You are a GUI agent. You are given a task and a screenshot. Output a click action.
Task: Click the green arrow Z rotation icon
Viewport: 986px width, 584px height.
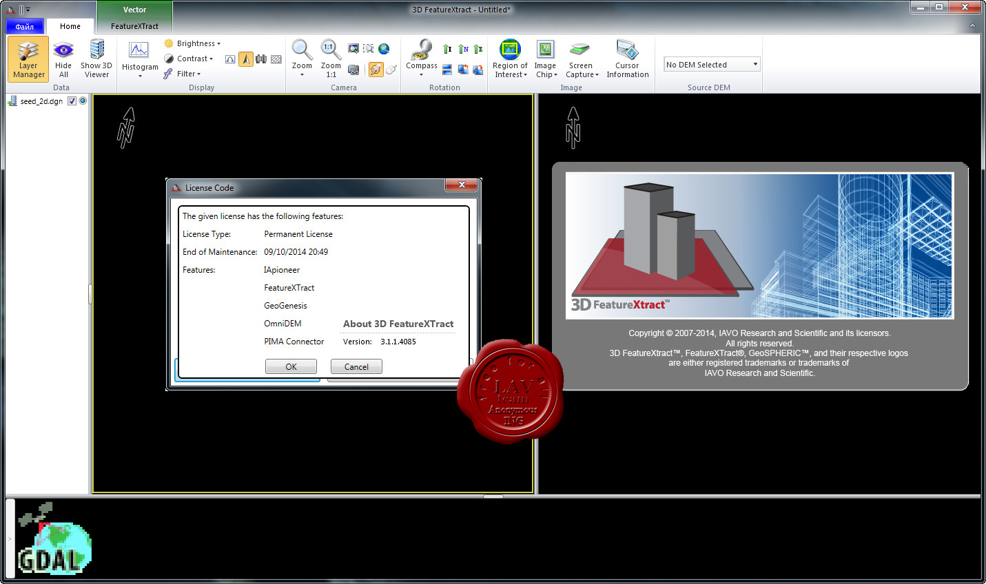tap(478, 49)
